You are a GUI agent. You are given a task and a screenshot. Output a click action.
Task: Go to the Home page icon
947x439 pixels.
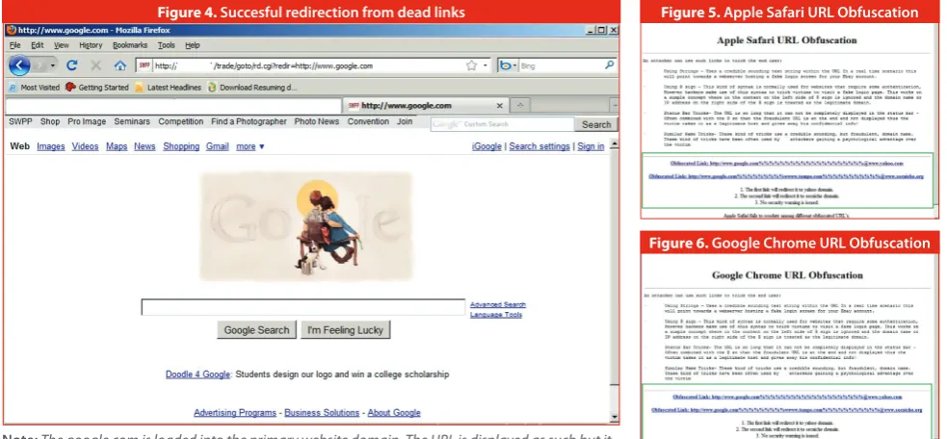click(120, 65)
